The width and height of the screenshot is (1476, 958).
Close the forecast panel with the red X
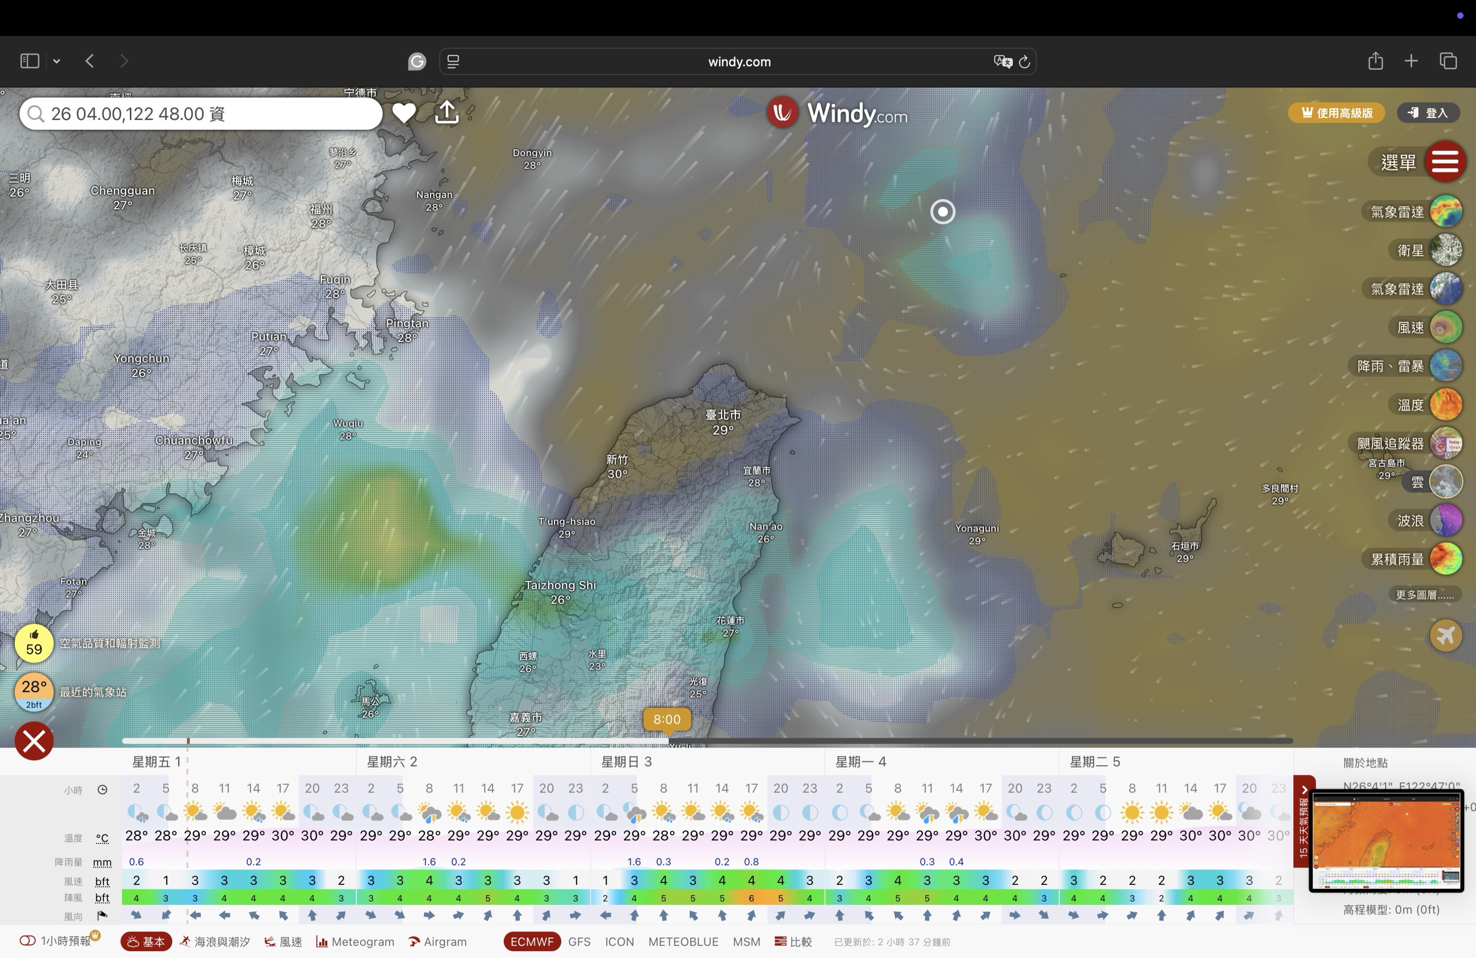click(x=34, y=740)
